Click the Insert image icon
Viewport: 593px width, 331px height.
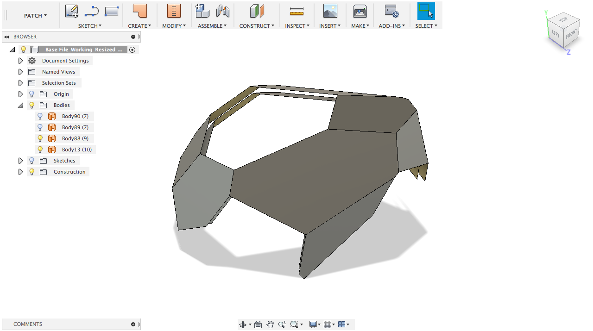tap(330, 11)
